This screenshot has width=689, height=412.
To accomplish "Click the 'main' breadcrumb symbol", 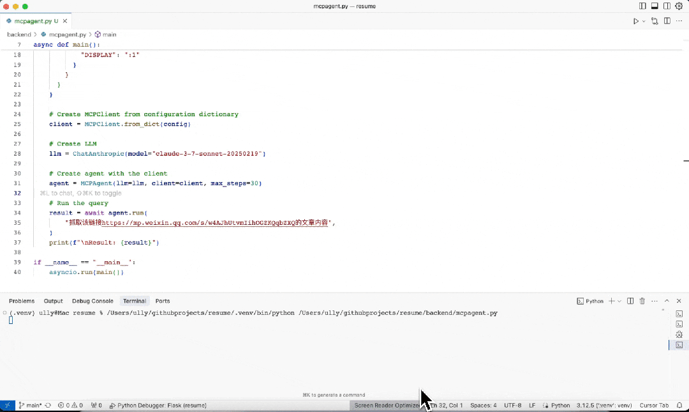I will (109, 34).
